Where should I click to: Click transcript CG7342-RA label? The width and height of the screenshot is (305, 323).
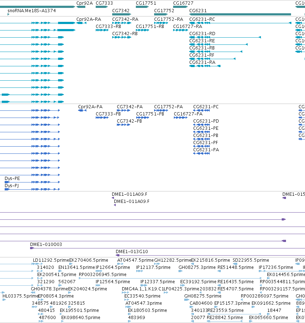[x=125, y=19]
